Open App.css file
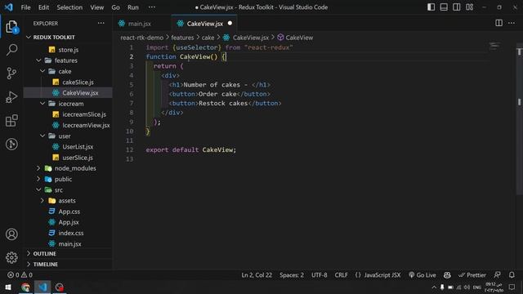This screenshot has width=523, height=294. point(69,212)
